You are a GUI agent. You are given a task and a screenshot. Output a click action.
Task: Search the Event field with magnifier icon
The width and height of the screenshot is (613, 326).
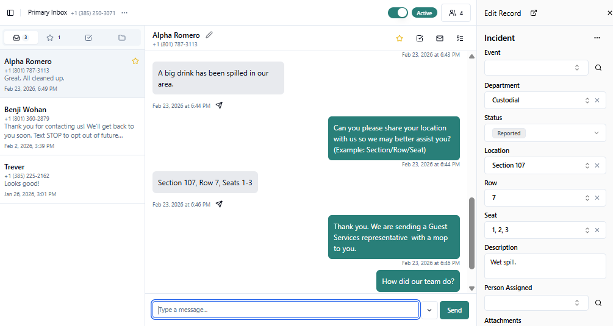click(598, 68)
